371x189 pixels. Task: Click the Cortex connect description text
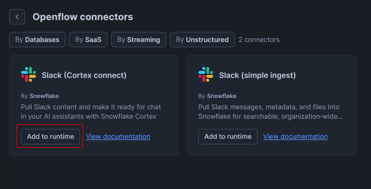tap(91, 112)
